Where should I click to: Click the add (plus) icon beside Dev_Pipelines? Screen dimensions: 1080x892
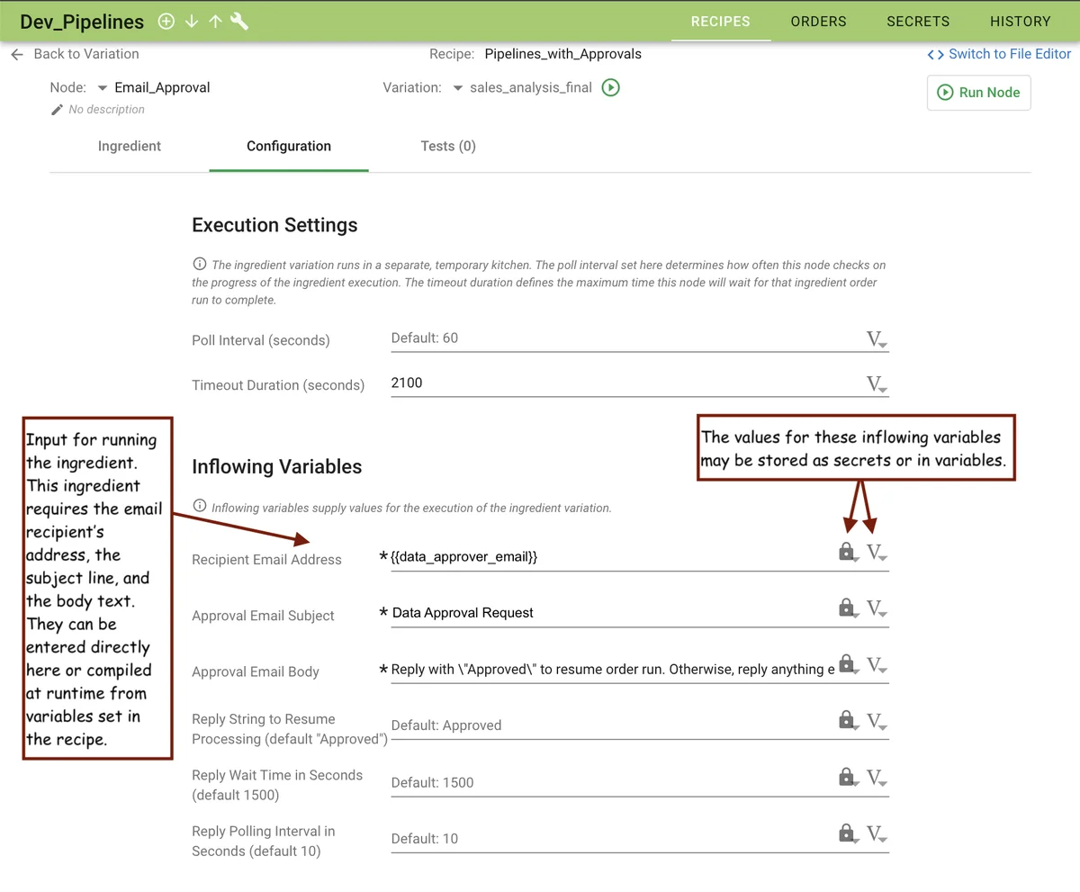(166, 22)
